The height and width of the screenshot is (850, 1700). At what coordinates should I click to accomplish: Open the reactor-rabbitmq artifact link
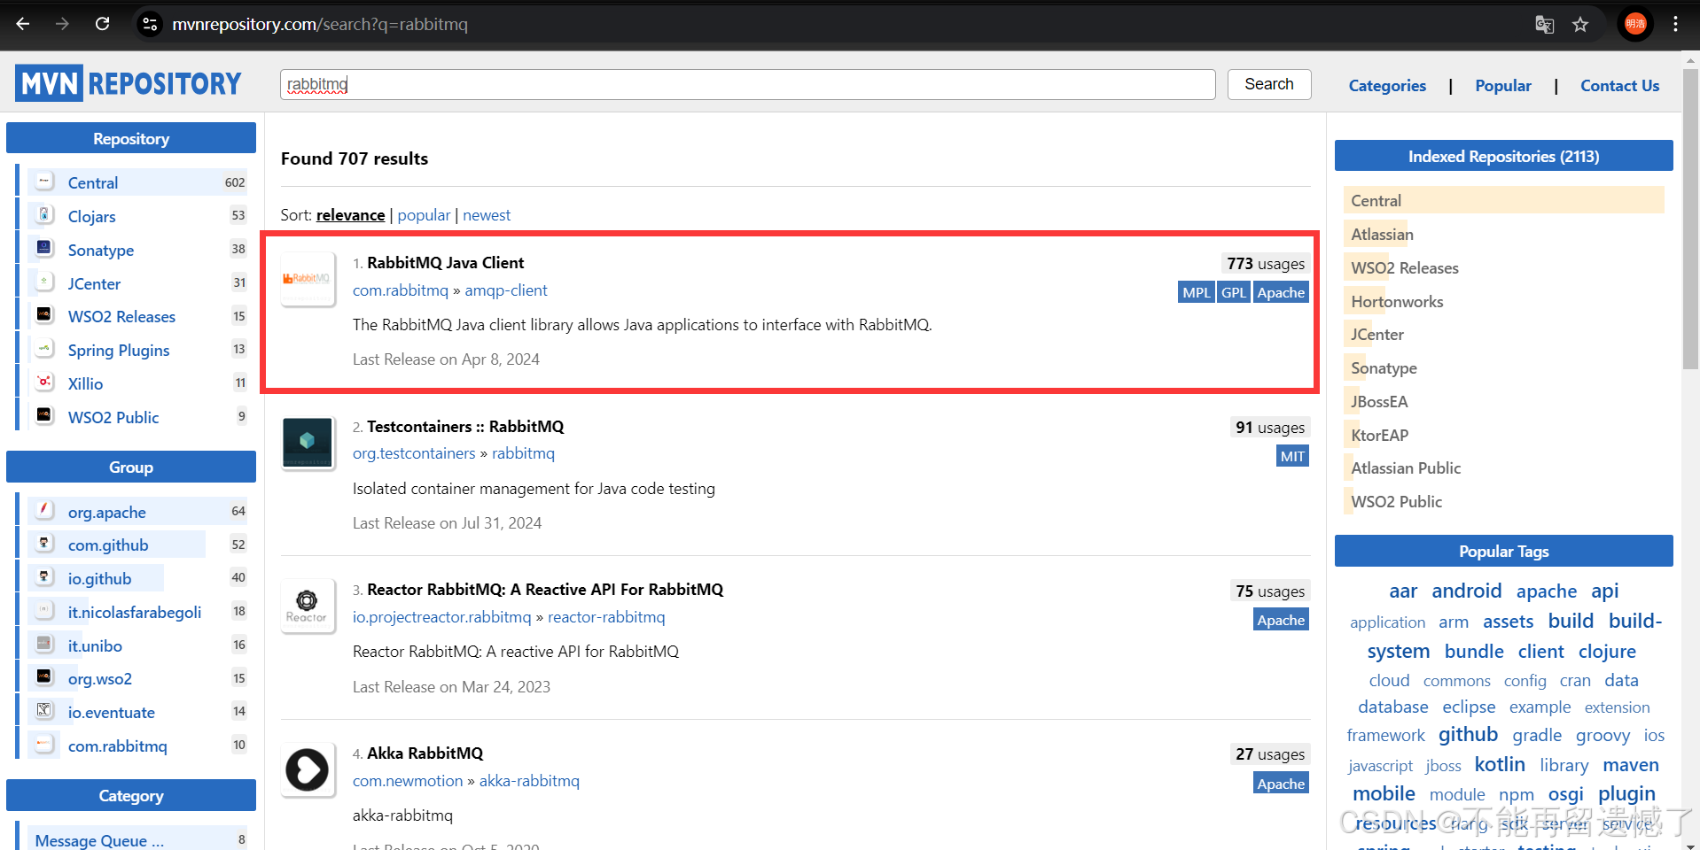(606, 617)
